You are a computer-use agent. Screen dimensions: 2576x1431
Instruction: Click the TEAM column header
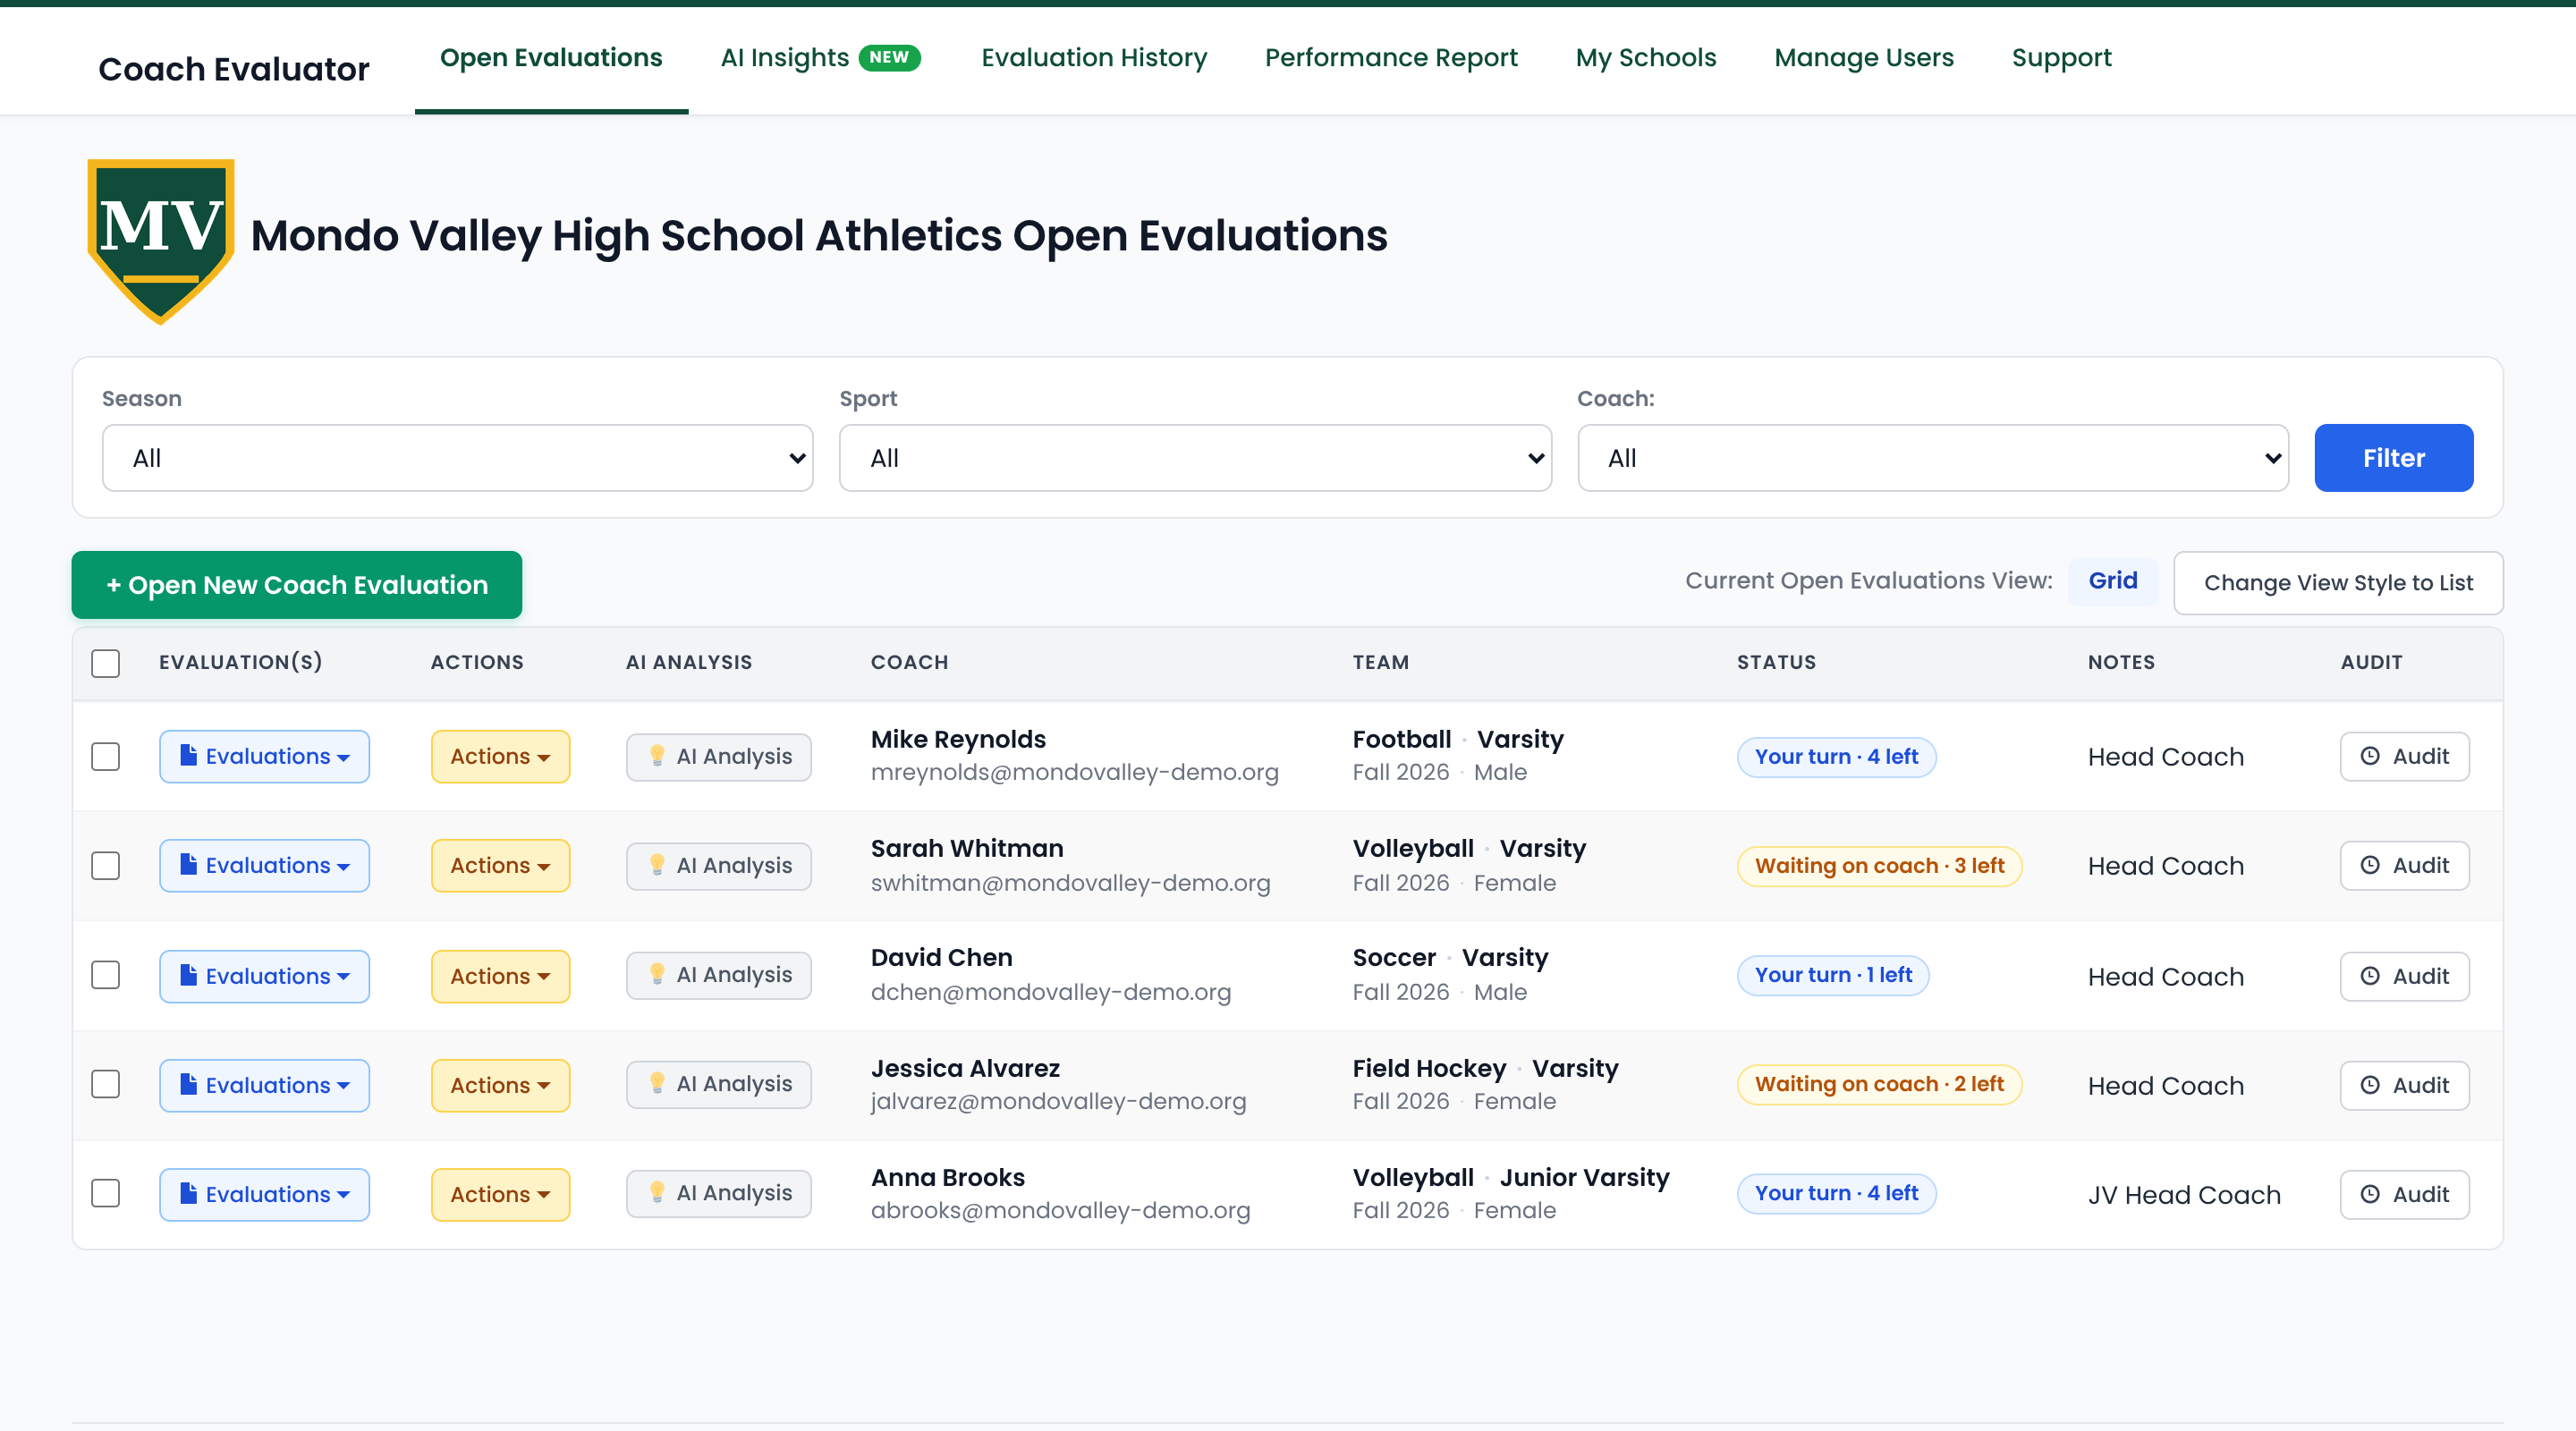pos(1380,662)
